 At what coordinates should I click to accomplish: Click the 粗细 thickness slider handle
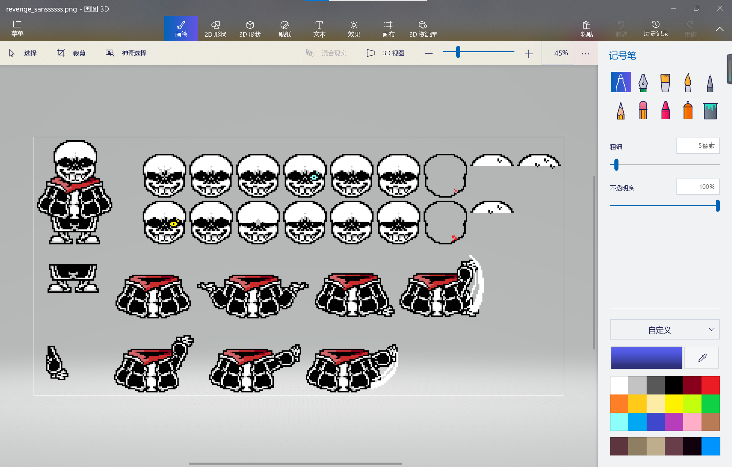tap(616, 165)
